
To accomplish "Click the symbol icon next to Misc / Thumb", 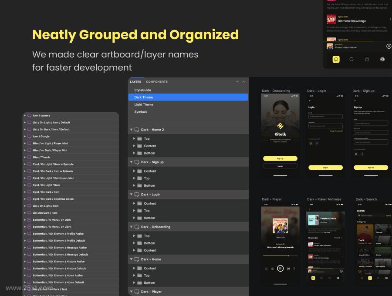I will pyautogui.click(x=29, y=158).
